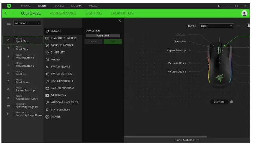
Task: Select button 3 Scroll Click row
Action: 23,48
